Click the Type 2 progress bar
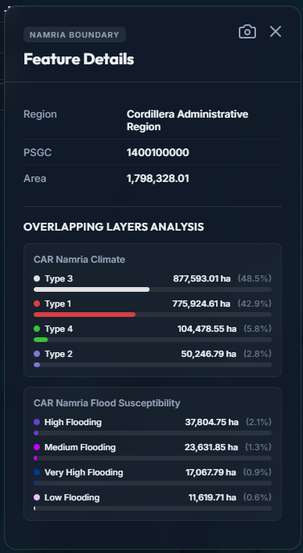Screen dimensions: 303x553 [153, 365]
